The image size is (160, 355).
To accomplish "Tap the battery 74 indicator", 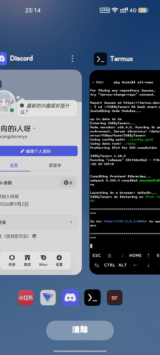I will coord(143,10).
